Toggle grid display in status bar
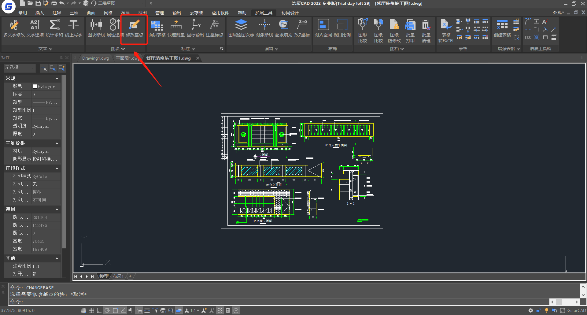The image size is (587, 315). [91, 310]
